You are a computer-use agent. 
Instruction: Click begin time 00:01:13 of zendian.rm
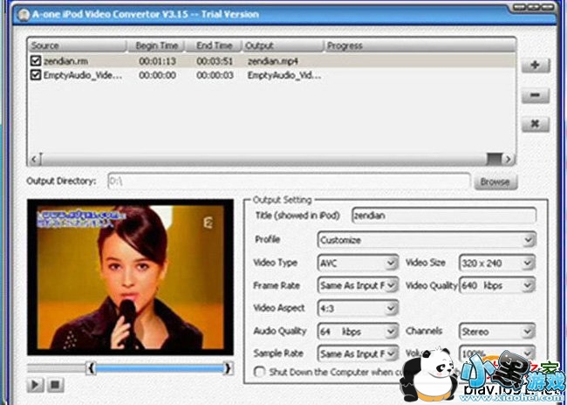(x=157, y=61)
